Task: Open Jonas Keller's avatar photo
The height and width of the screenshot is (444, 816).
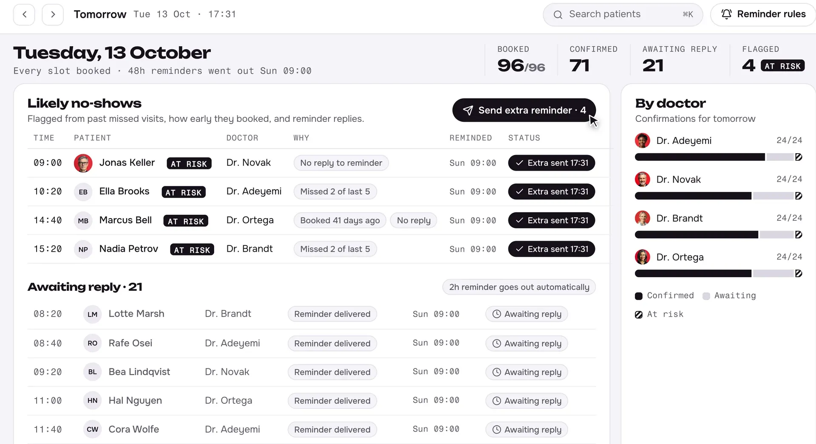Action: click(x=83, y=163)
